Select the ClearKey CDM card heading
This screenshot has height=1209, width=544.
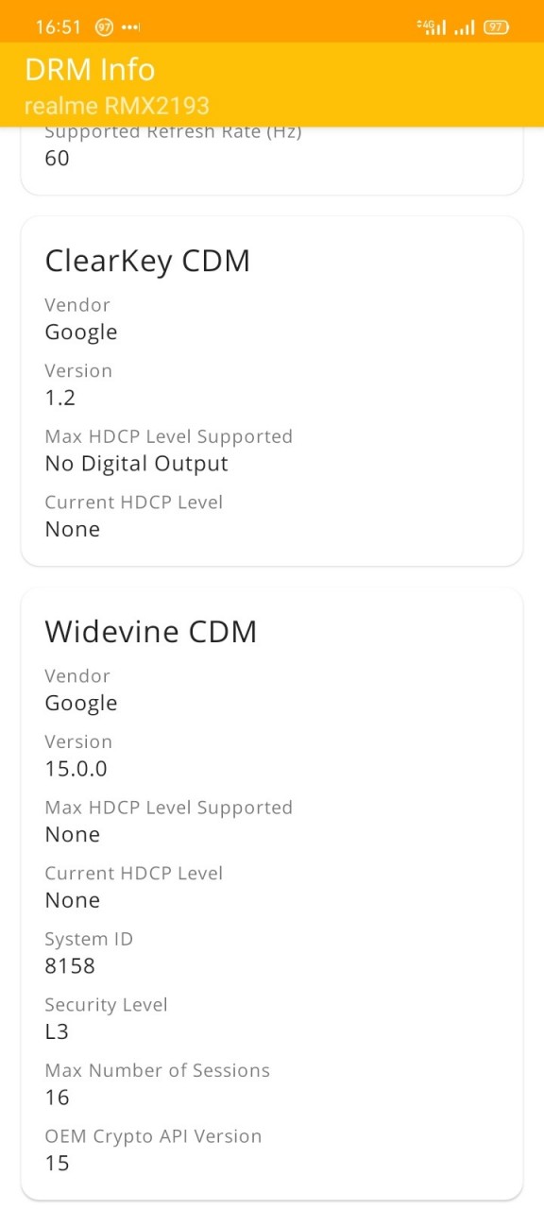tap(147, 260)
